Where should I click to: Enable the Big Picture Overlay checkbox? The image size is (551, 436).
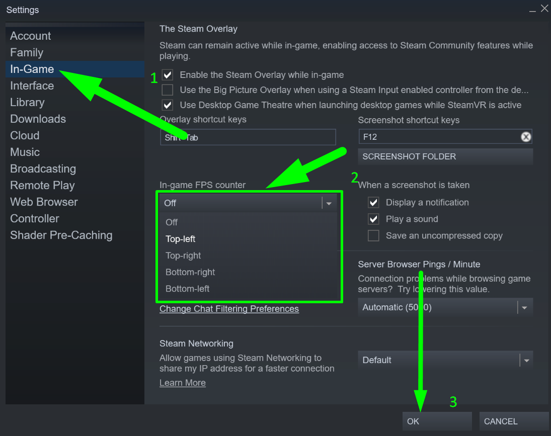coord(168,90)
